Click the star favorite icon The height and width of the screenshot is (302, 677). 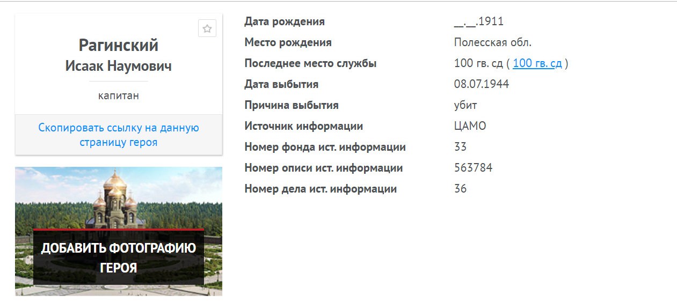[207, 28]
